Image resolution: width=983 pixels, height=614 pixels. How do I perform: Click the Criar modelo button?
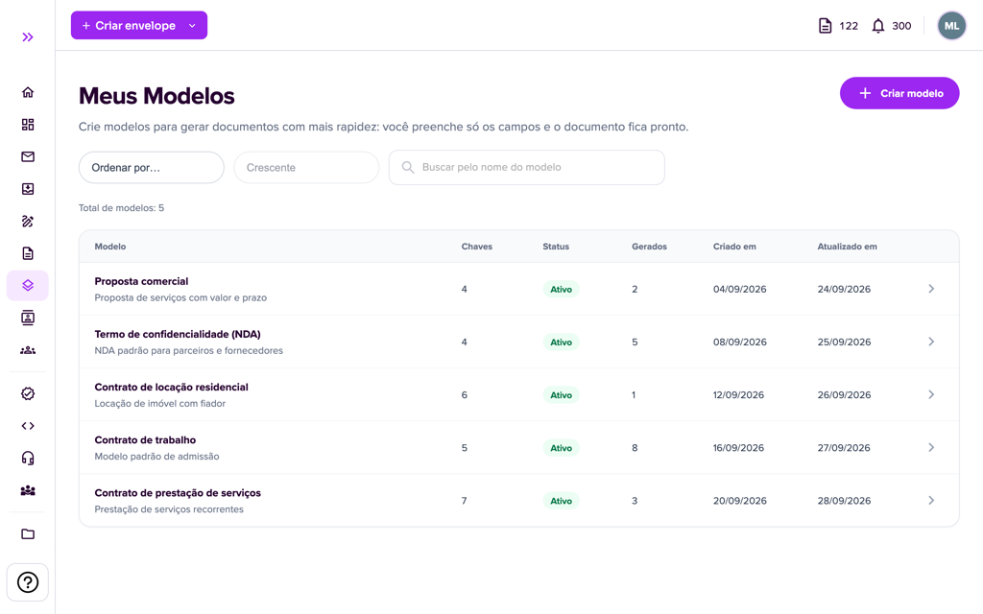coord(899,93)
